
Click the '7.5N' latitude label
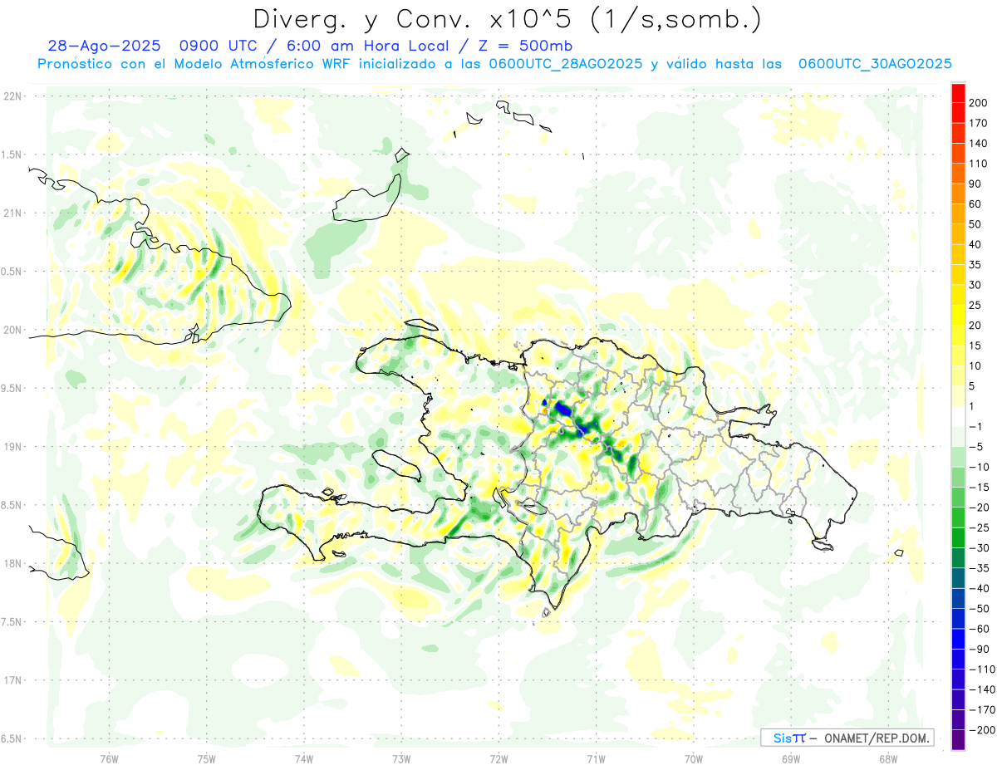coord(12,622)
